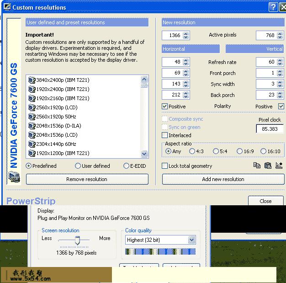Click the icon beside 1920x2160p (IBM T221)
This screenshot has height=283, width=286.
(x=32, y=98)
